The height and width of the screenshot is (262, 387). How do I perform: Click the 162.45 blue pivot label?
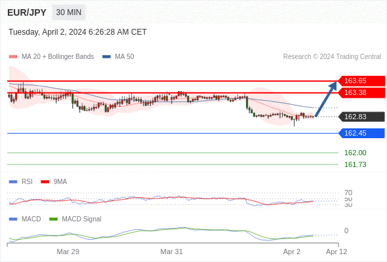pos(361,134)
